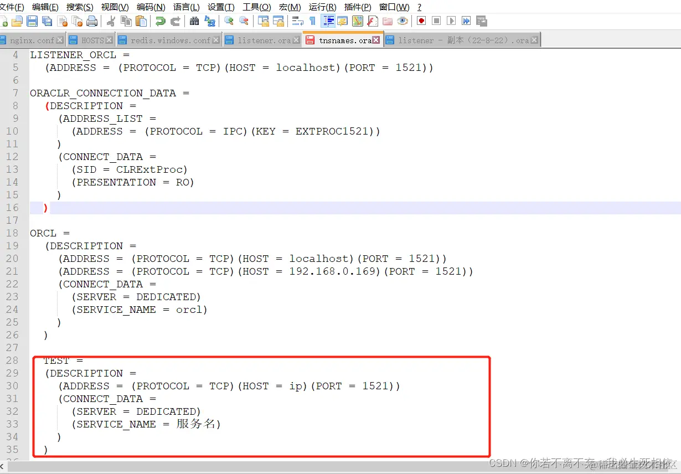Show the Document Map panel icon
This screenshot has width=681, height=474.
tap(358, 21)
